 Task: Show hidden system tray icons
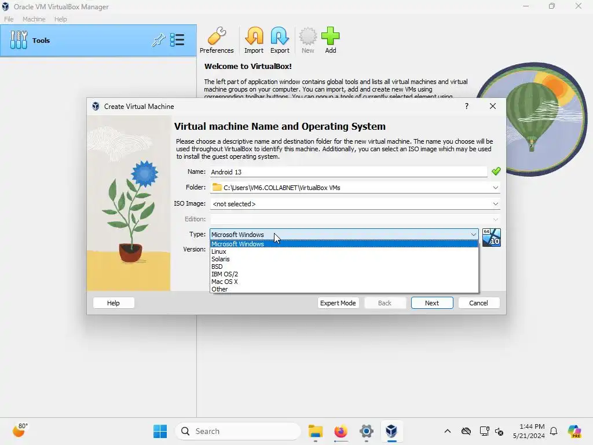point(448,431)
